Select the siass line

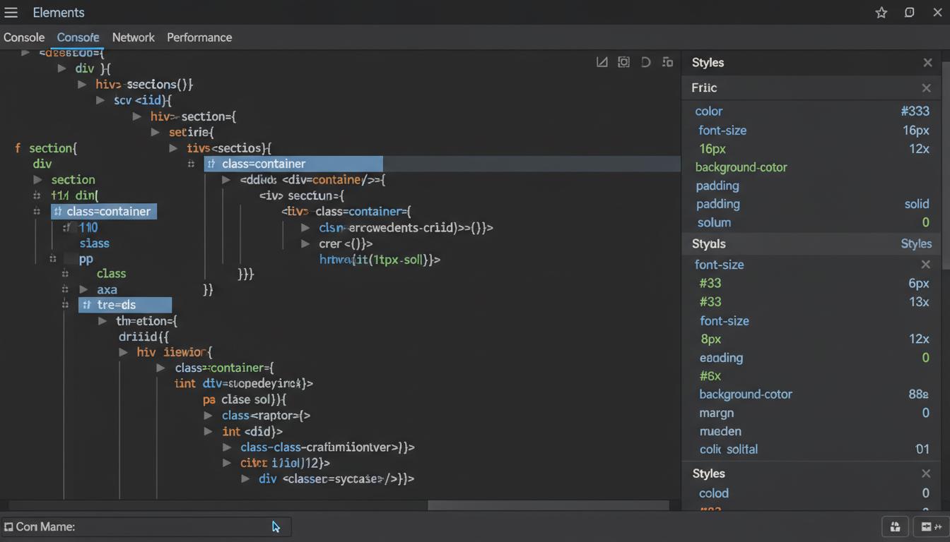coord(95,243)
